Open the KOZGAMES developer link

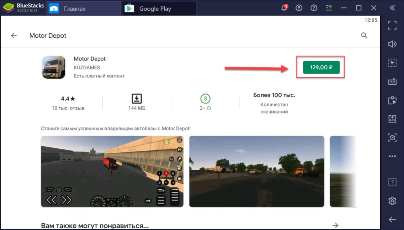pos(87,68)
